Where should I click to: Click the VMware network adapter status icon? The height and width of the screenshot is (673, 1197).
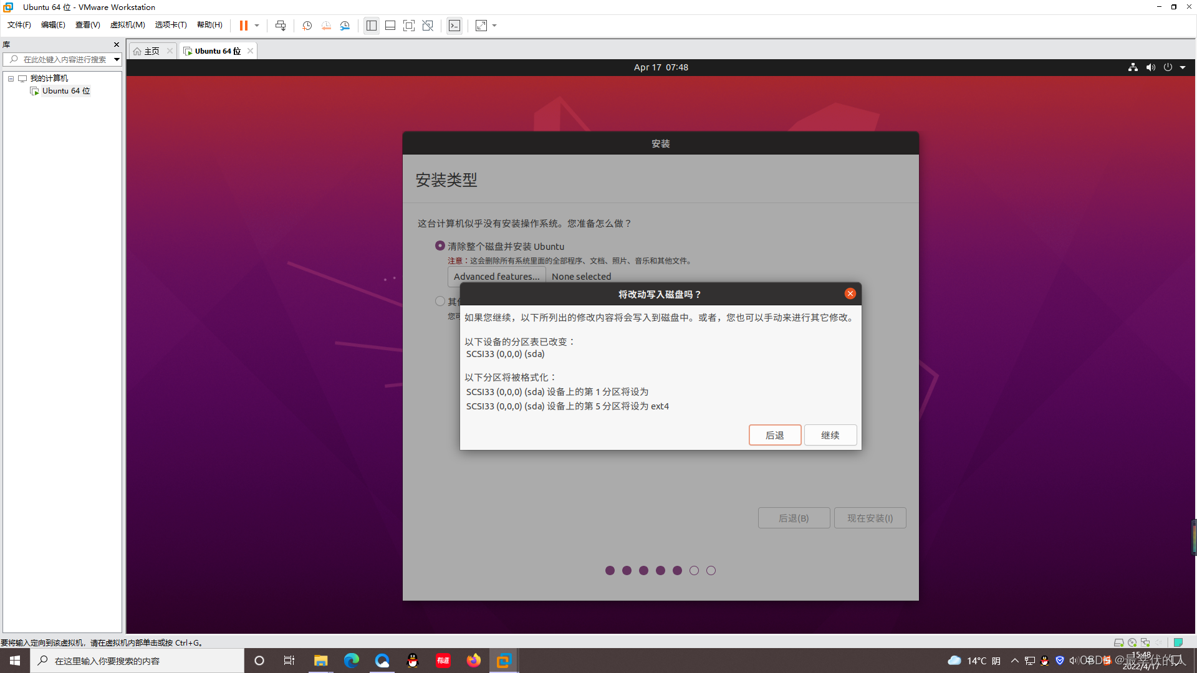click(1145, 642)
